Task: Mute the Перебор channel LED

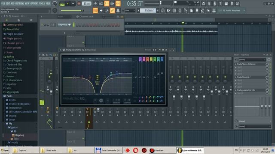Action: tap(42, 25)
